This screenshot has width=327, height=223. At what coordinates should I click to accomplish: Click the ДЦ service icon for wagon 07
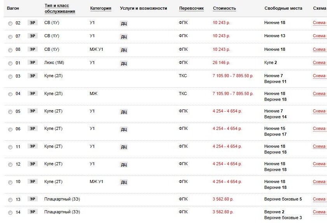point(124,36)
